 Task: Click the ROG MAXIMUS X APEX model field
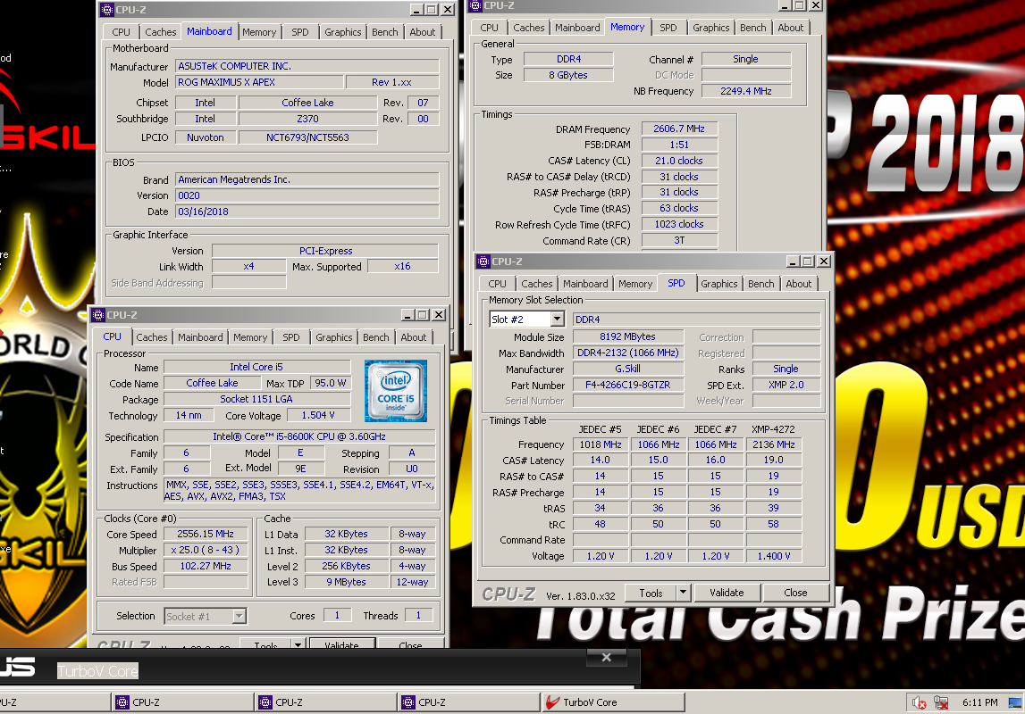point(259,82)
